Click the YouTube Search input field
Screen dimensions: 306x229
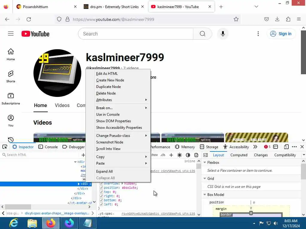[x=137, y=34]
